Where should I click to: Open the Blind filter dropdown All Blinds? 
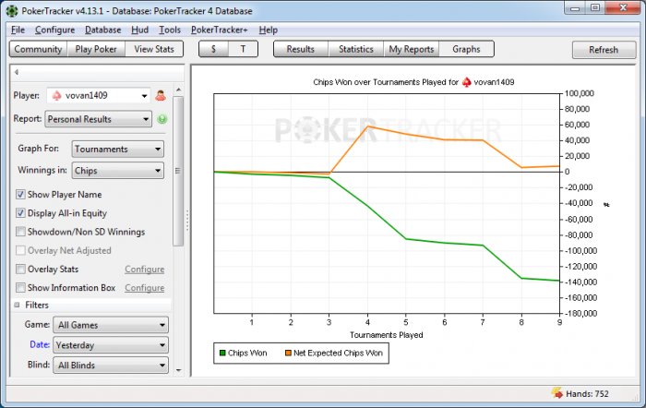click(111, 366)
